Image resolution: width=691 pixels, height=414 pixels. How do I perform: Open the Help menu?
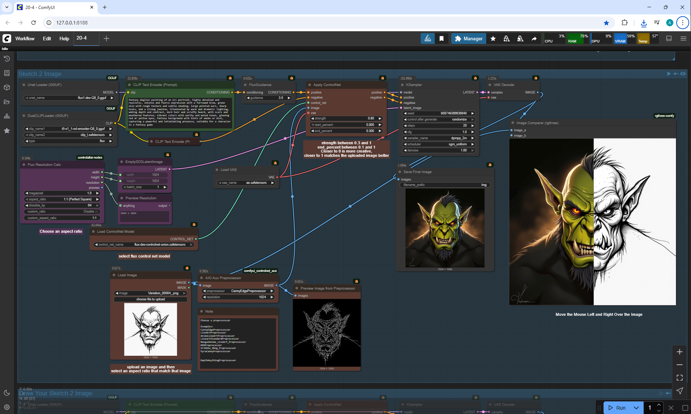(x=64, y=38)
